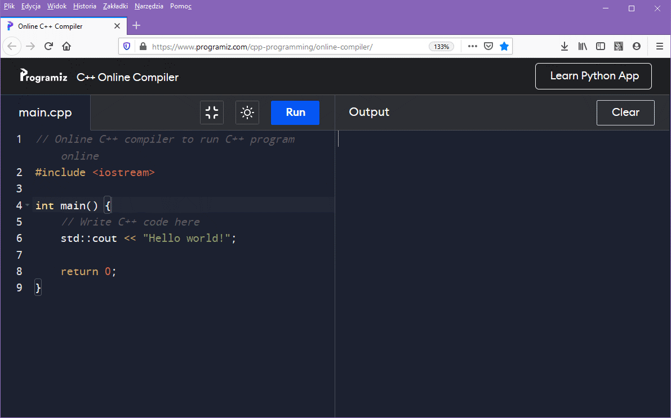Open the Narzędzia menu
This screenshot has width=671, height=418.
click(x=149, y=6)
